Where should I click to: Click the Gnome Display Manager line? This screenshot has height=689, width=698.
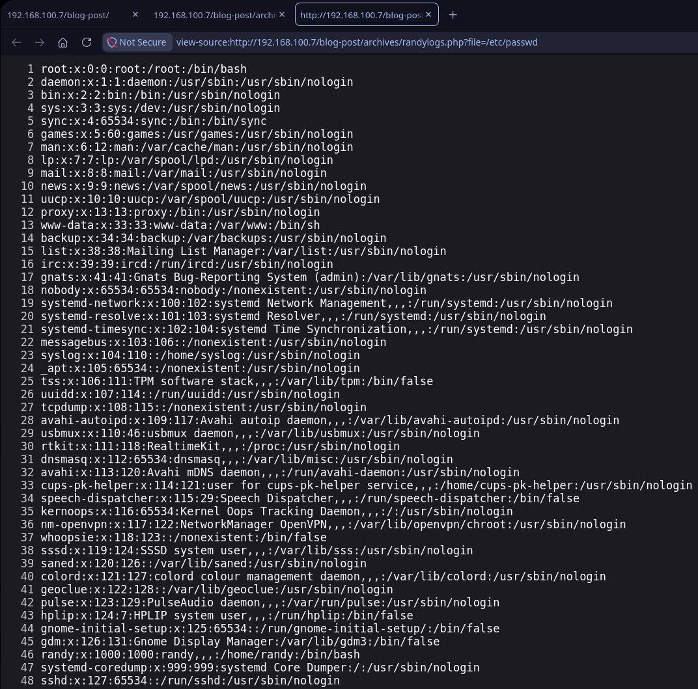coord(240,642)
